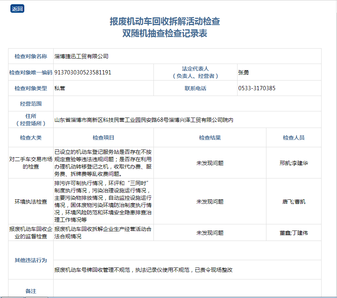The height and width of the screenshot is (298, 337).
Task: Click the 检查结果 column header
Action: click(210, 138)
